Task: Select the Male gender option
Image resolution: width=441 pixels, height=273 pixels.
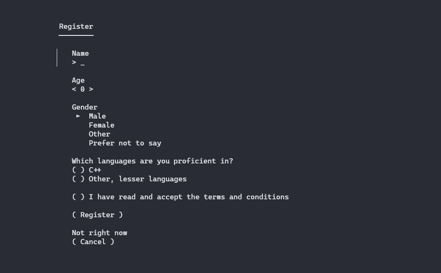Action: click(97, 116)
